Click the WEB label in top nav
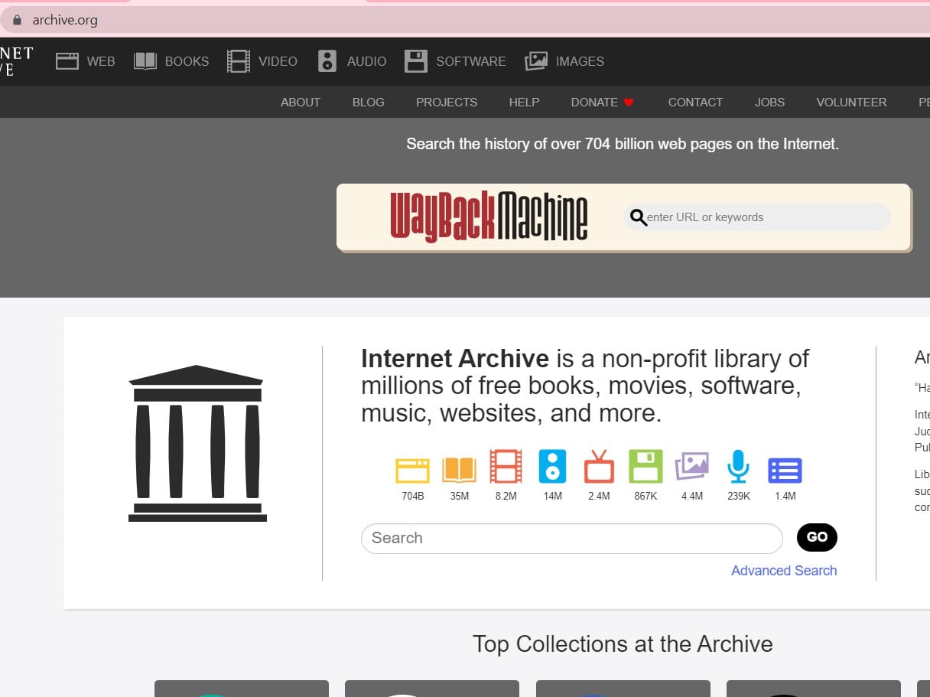 pyautogui.click(x=101, y=61)
